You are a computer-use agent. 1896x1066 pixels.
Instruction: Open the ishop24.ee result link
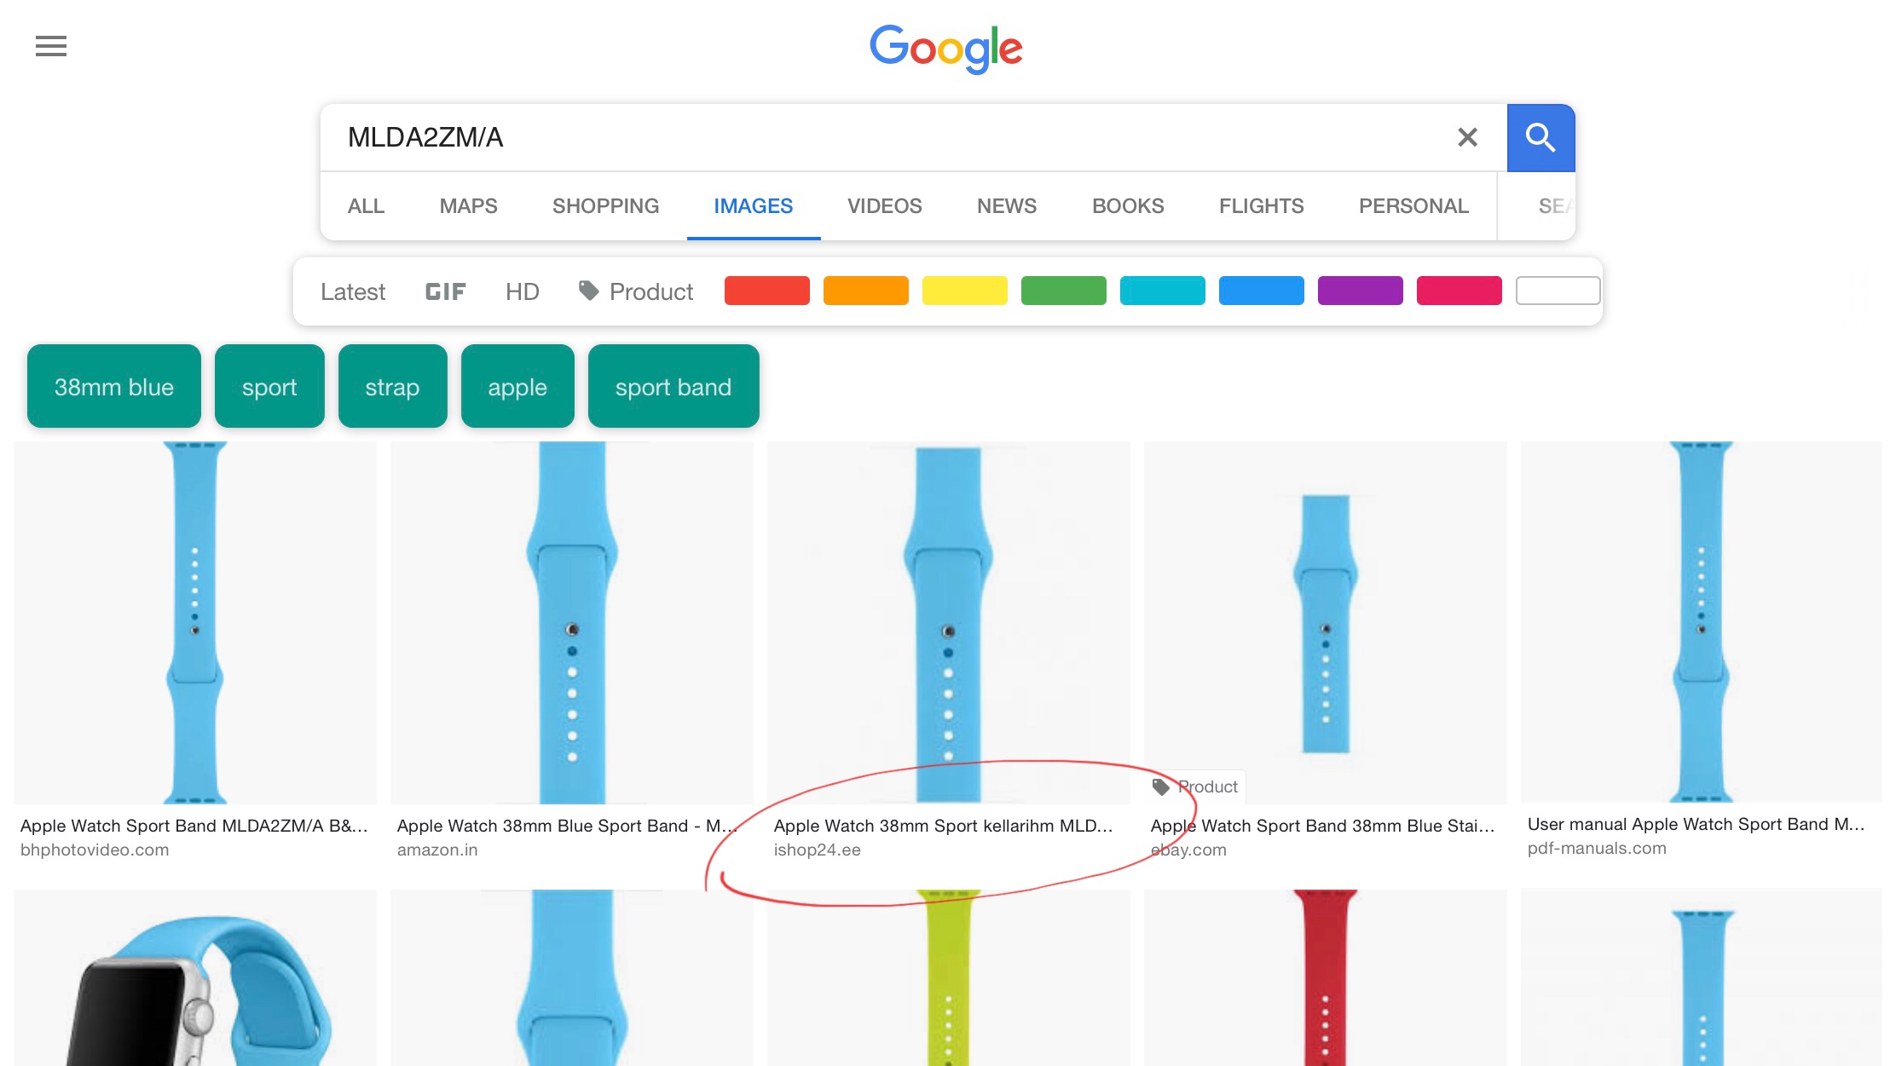(817, 850)
